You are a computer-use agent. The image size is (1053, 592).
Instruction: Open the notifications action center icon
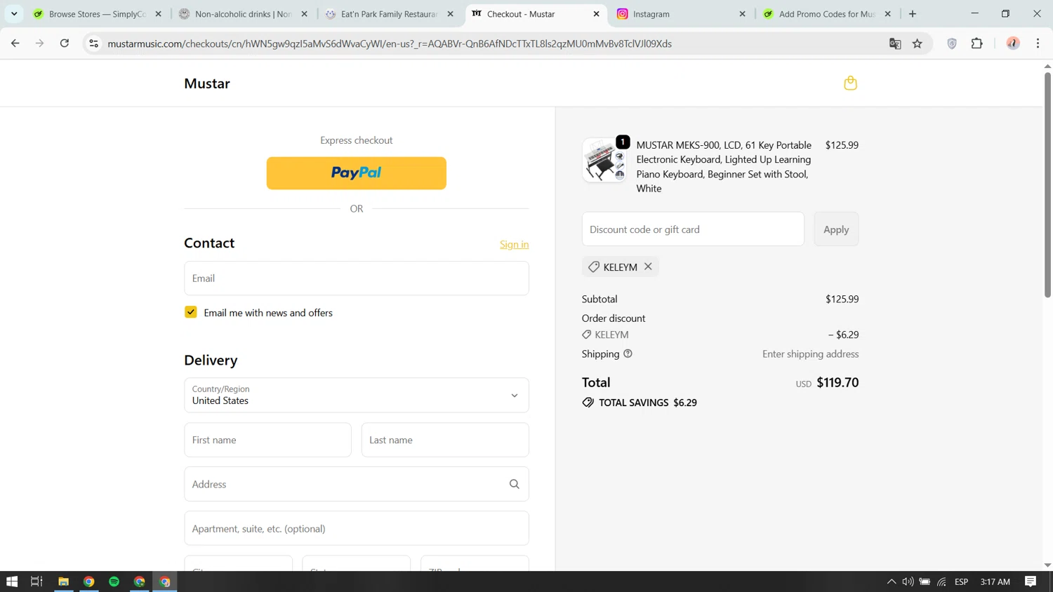pyautogui.click(x=1031, y=581)
